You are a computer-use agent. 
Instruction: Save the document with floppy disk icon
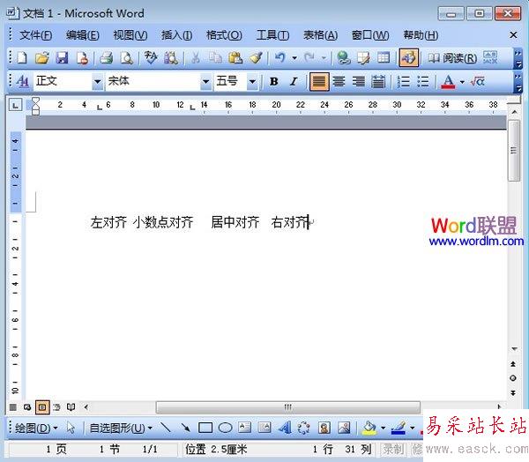(x=62, y=58)
